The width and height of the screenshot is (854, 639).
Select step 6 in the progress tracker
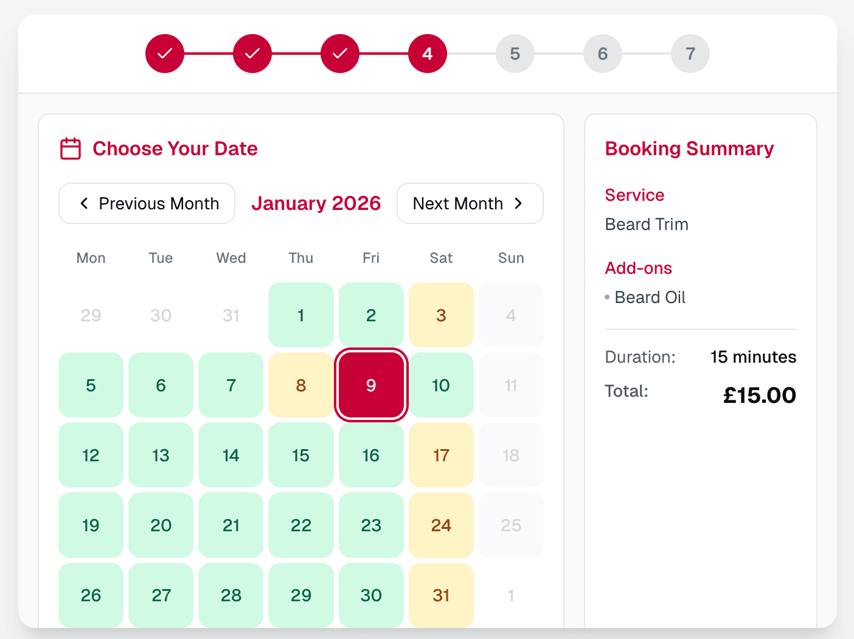point(602,54)
